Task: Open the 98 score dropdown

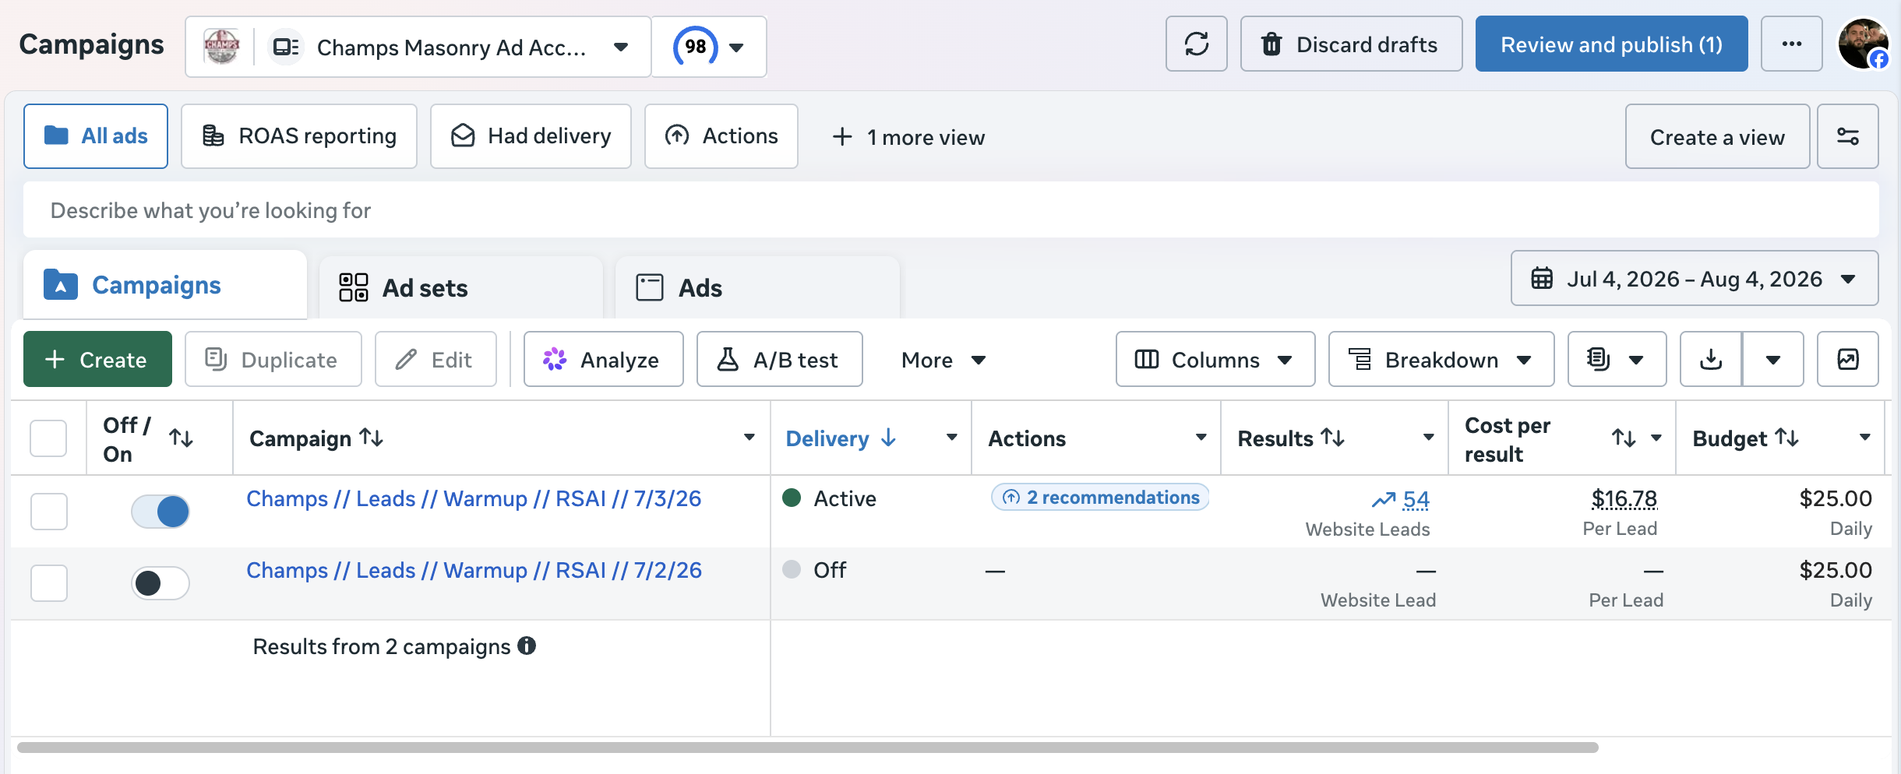Action: pyautogui.click(x=709, y=47)
